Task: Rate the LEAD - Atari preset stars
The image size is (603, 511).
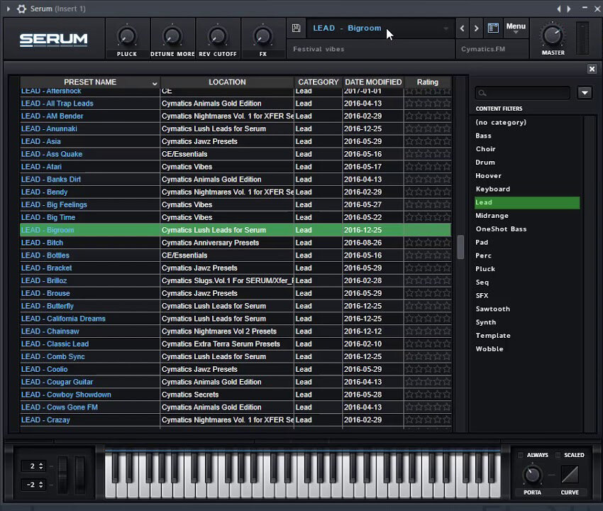Action: (428, 167)
